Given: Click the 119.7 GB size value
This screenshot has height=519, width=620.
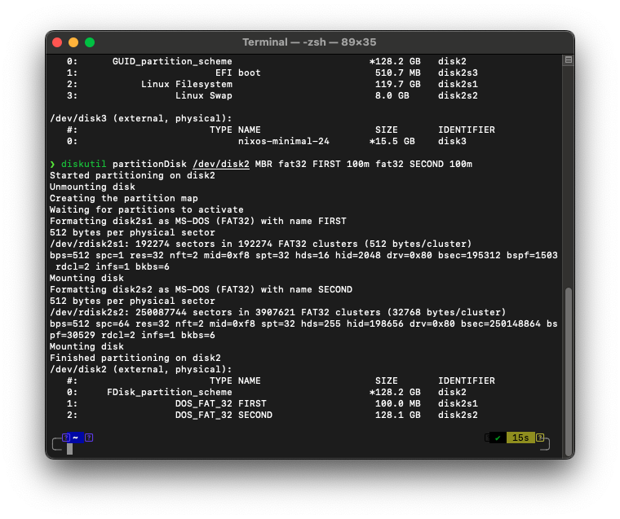Looking at the screenshot, I should tap(398, 84).
